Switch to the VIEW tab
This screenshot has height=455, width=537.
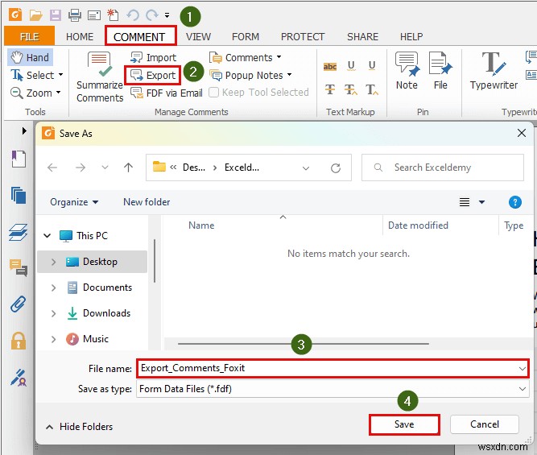click(198, 37)
